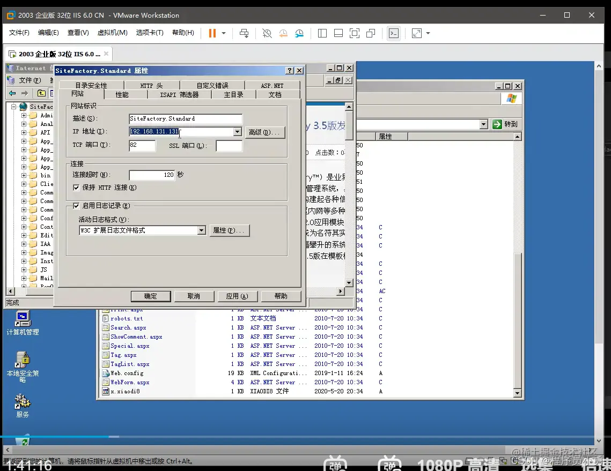Click the forward arrow in IIS manager toolbar

25,93
